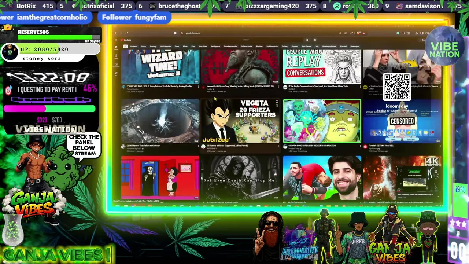Open the It's Wizard Time Volume 3 thumbnail

click(160, 67)
